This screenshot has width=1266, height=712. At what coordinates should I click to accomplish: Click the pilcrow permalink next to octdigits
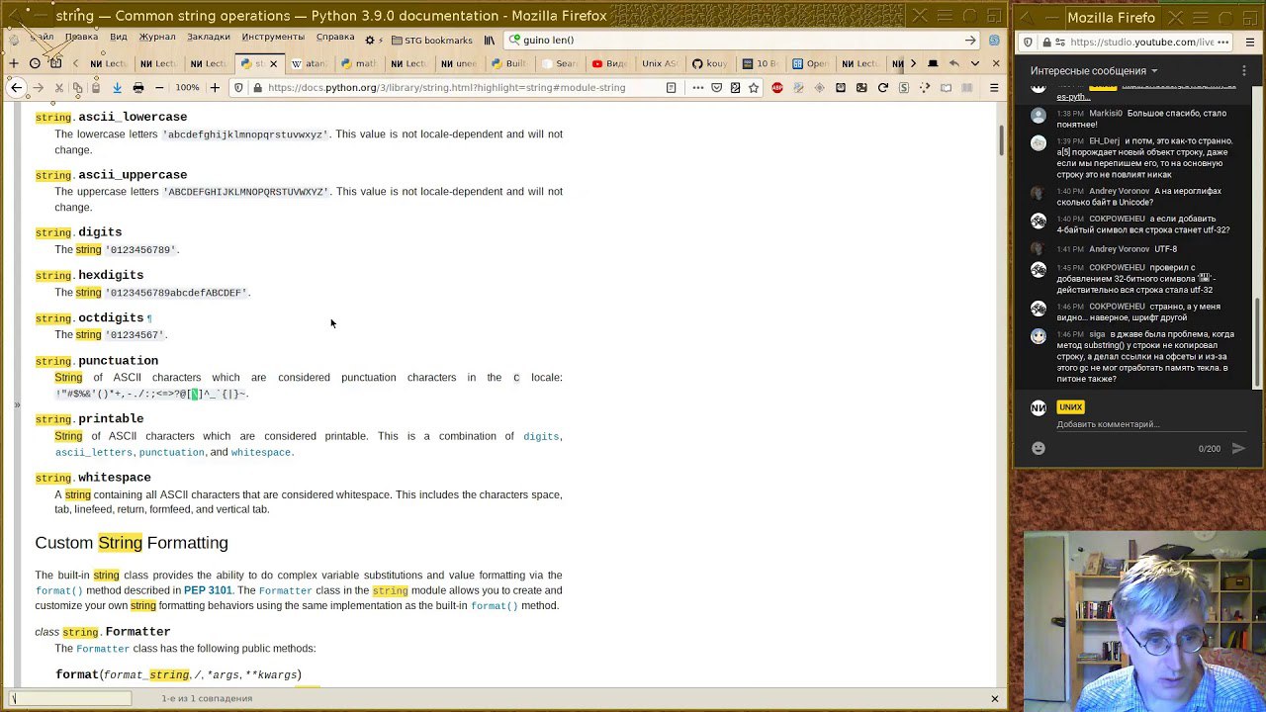(149, 318)
